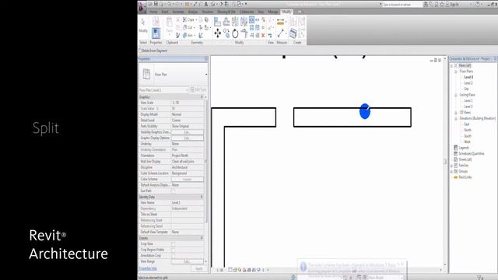Click the Cope geometry tool
This screenshot has height=280, width=498.
190,19
